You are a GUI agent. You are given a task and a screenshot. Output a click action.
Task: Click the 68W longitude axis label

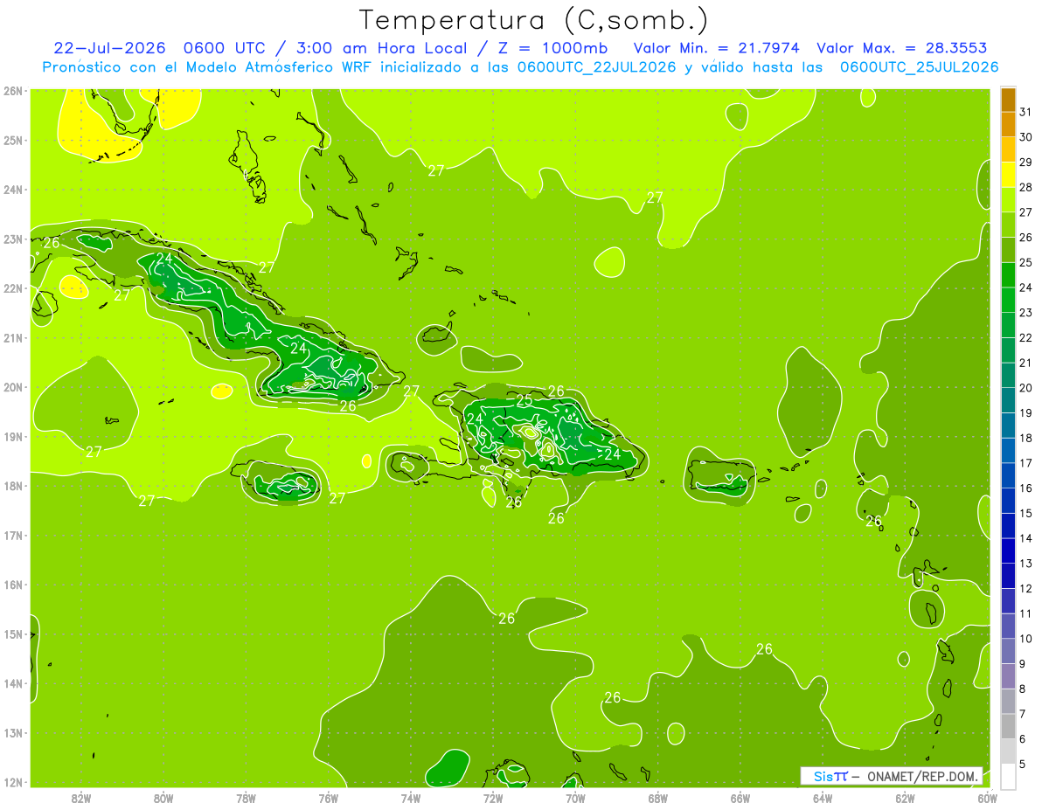pos(658,798)
